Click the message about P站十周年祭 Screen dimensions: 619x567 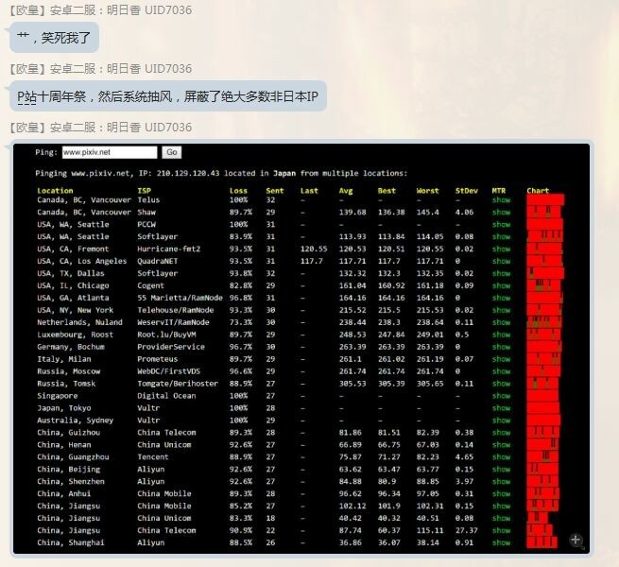point(168,96)
